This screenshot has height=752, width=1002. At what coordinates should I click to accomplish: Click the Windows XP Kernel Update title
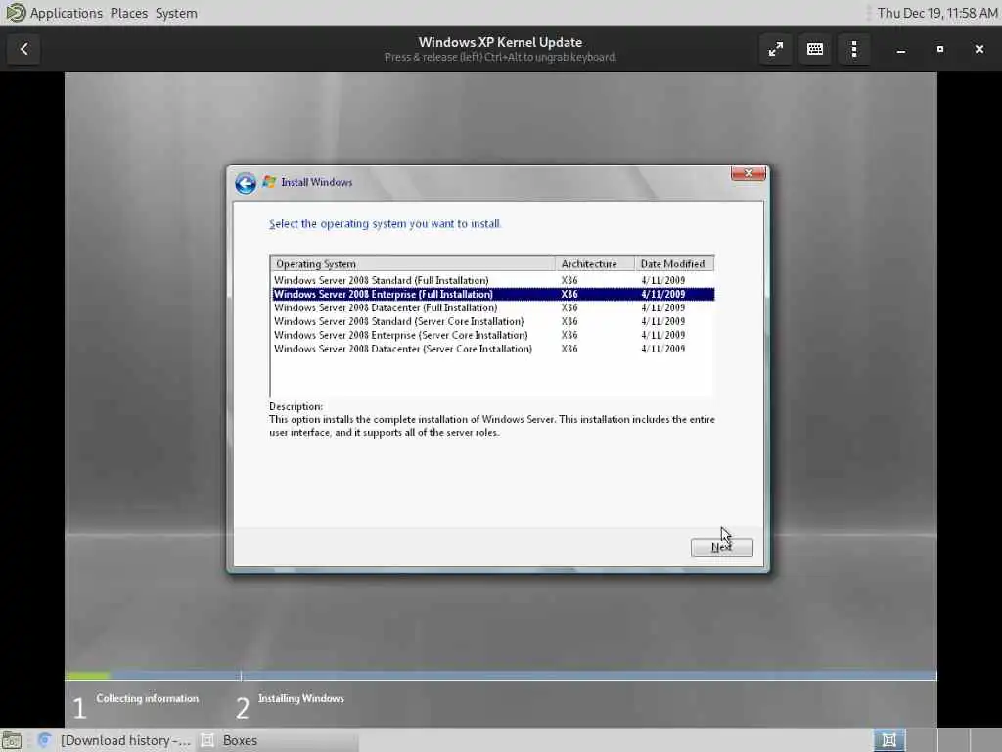pos(500,42)
